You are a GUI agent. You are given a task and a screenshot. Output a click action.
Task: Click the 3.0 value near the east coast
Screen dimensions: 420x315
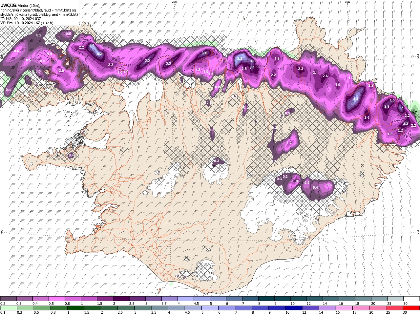coord(392,101)
